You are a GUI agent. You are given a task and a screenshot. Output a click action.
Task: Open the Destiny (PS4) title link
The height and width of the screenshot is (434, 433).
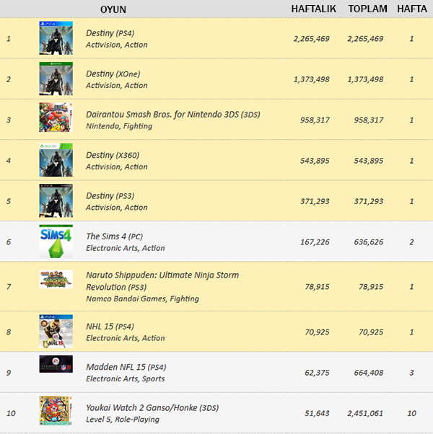point(110,33)
